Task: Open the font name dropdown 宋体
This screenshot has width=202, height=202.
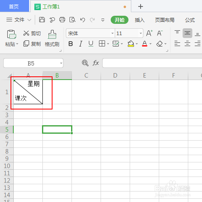Action: [x=112, y=33]
